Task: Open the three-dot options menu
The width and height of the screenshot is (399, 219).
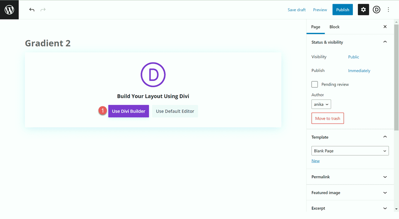Action: pos(389,10)
